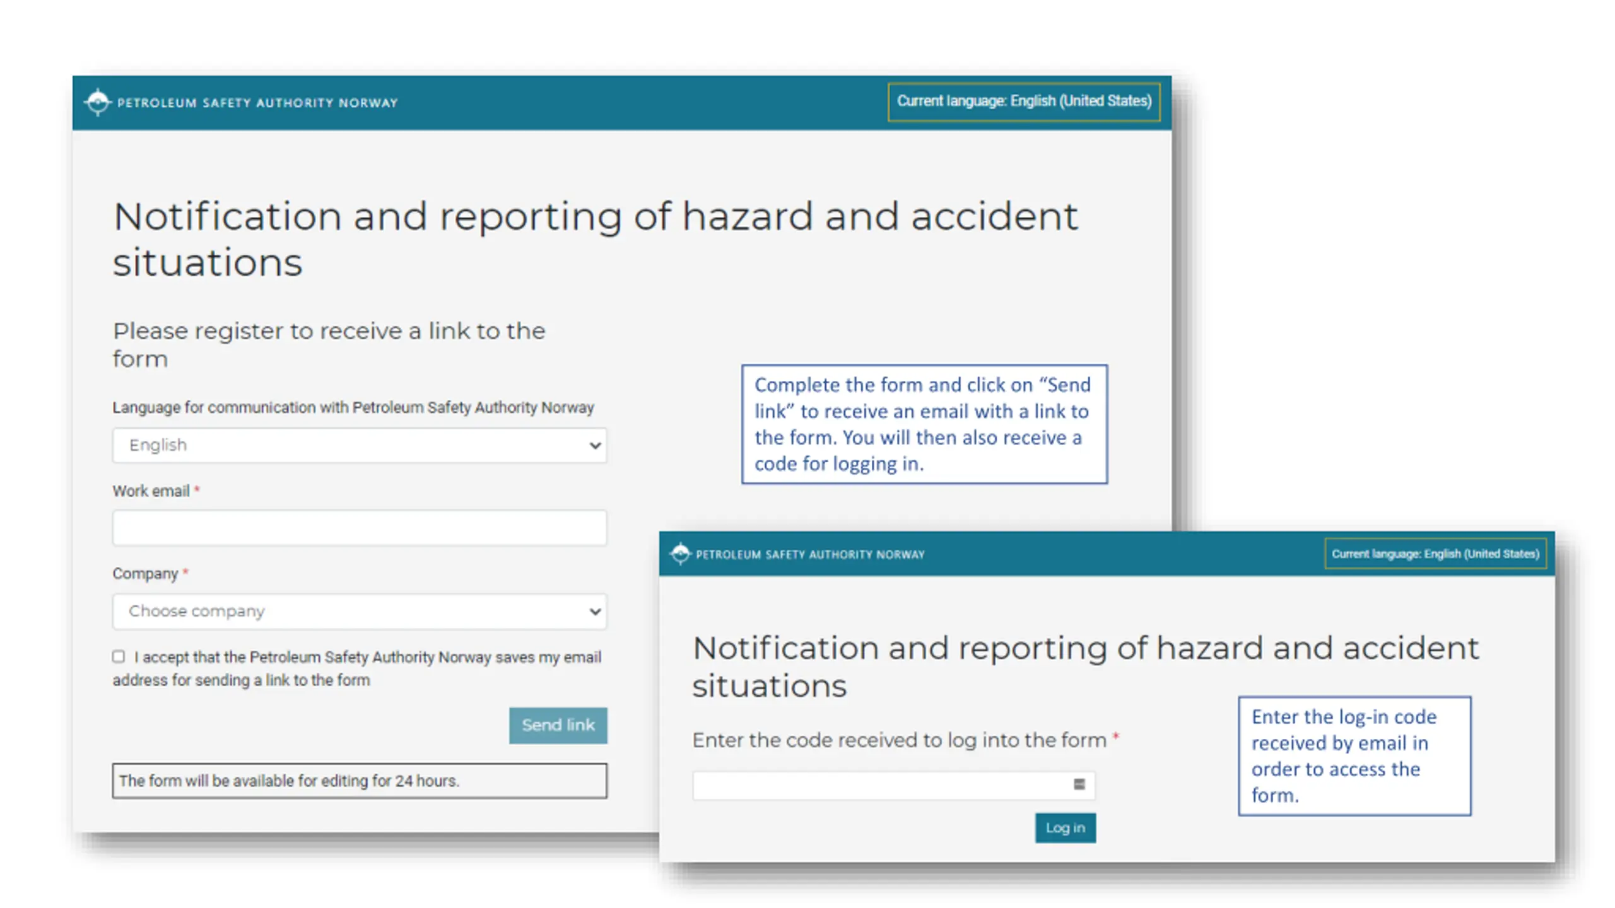The height and width of the screenshot is (908, 1615).
Task: Click the Petroleum Safety Authority Norway text in login header
Action: pyautogui.click(x=810, y=554)
